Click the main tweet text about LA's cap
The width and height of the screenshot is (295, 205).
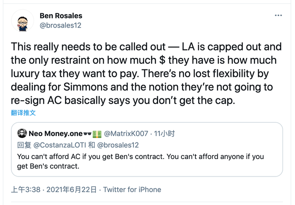tap(143, 74)
